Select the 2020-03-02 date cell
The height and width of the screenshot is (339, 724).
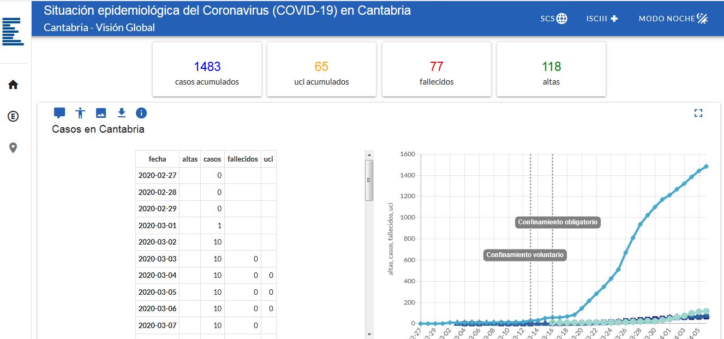pyautogui.click(x=157, y=242)
